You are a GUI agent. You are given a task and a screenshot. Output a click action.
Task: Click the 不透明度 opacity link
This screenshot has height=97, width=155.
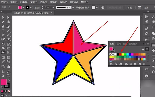pyautogui.click(x=80, y=8)
